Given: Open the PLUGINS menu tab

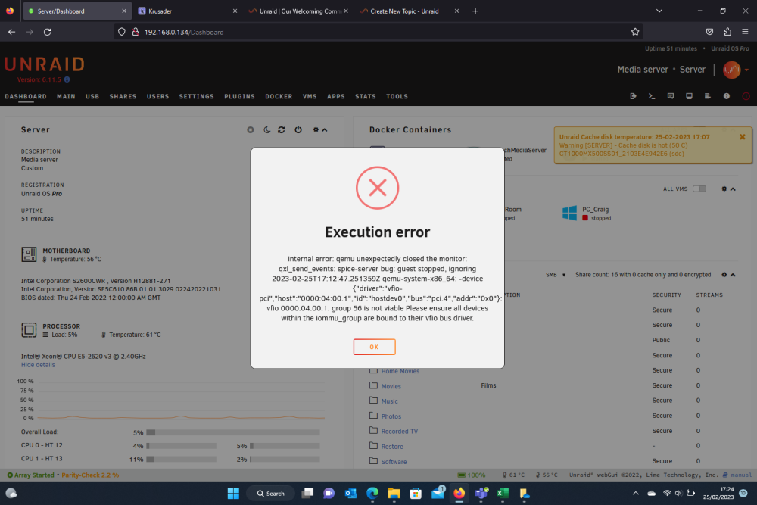Looking at the screenshot, I should point(239,97).
